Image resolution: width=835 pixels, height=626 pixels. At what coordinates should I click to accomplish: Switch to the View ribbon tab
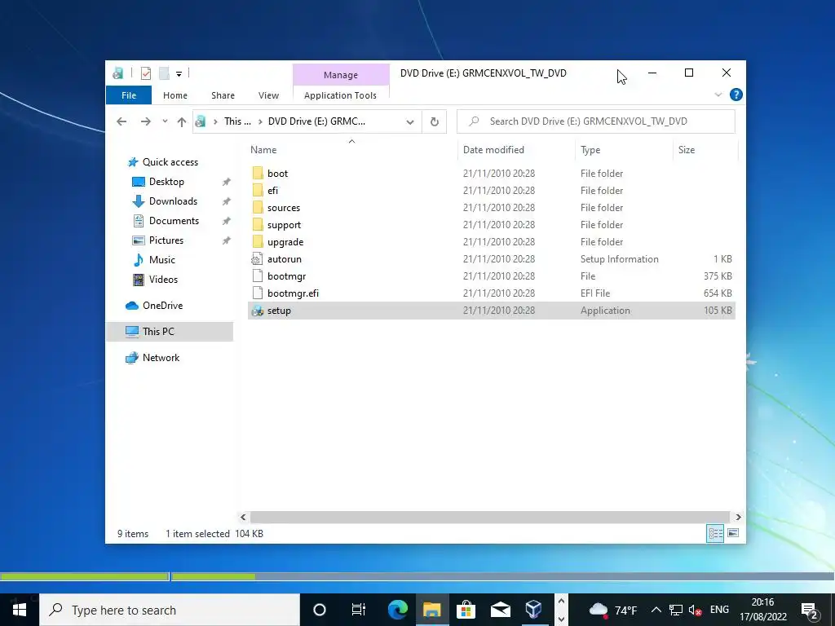pos(268,95)
